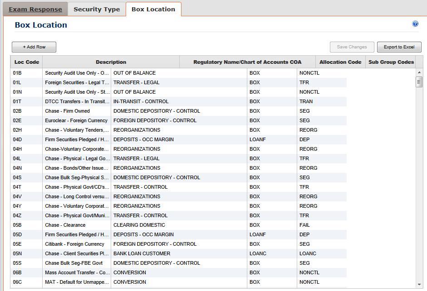Click the 'Euroclear - Foreign Currency' description
The width and height of the screenshot is (427, 291).
coord(76,121)
